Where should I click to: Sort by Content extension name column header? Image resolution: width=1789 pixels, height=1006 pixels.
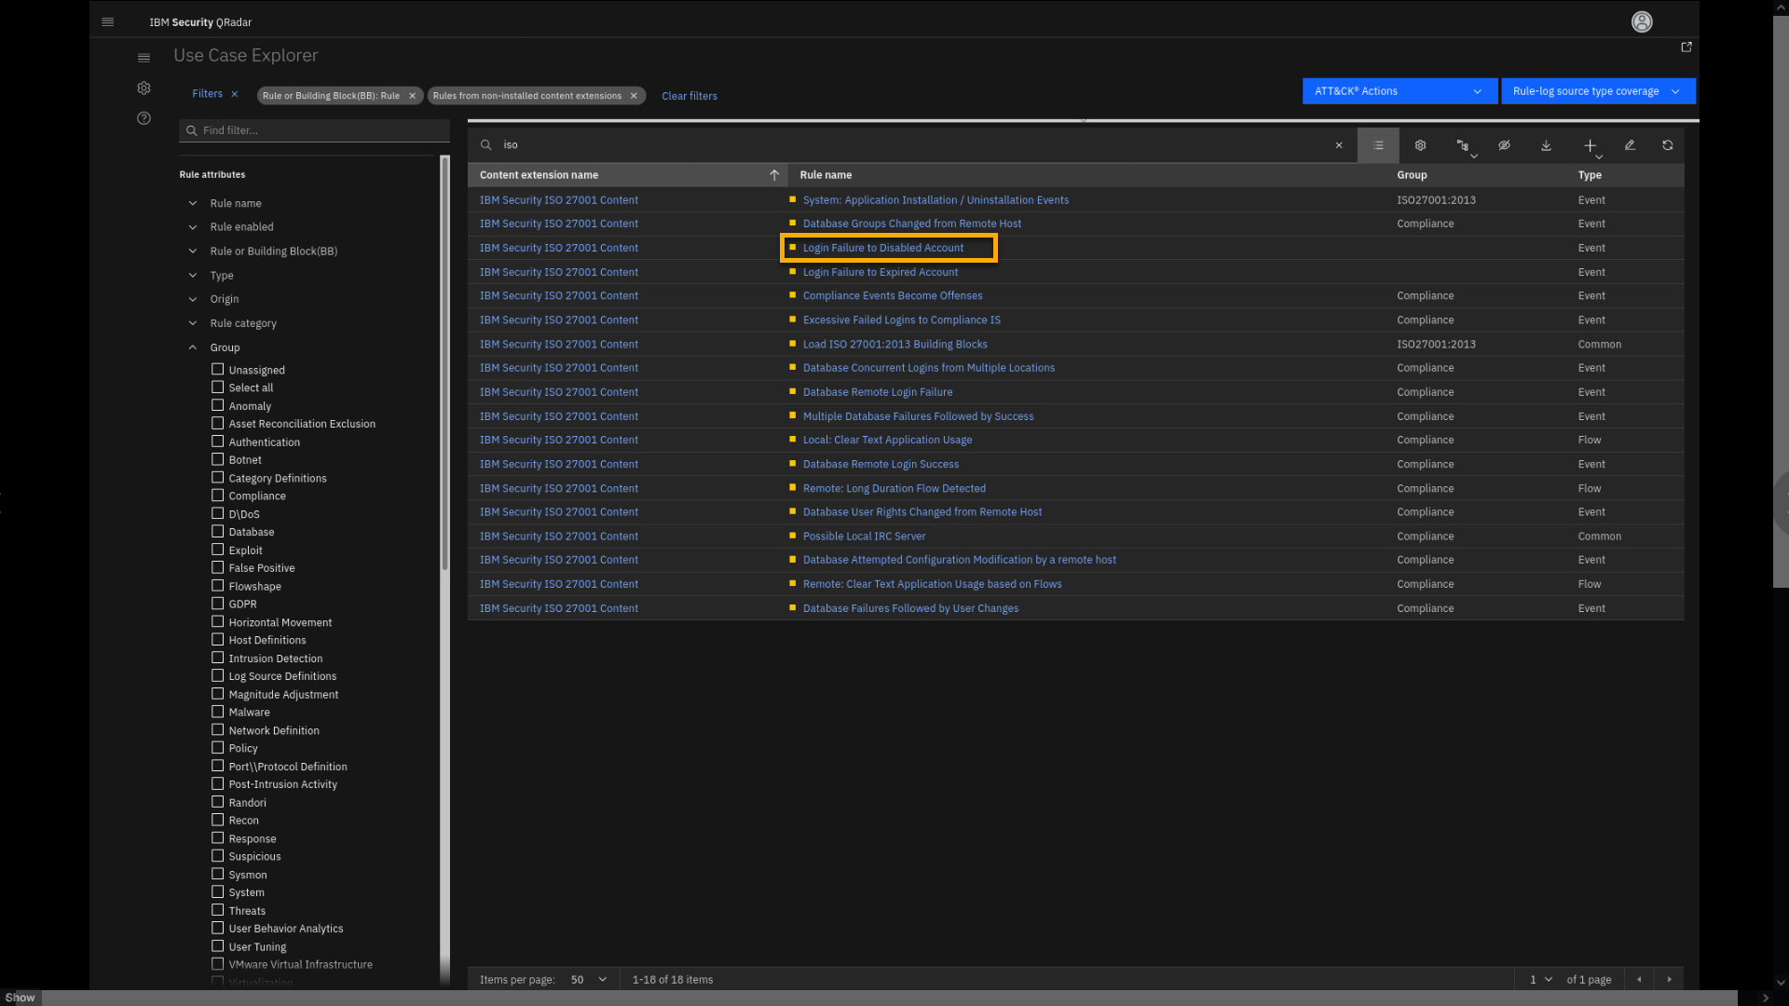point(539,175)
